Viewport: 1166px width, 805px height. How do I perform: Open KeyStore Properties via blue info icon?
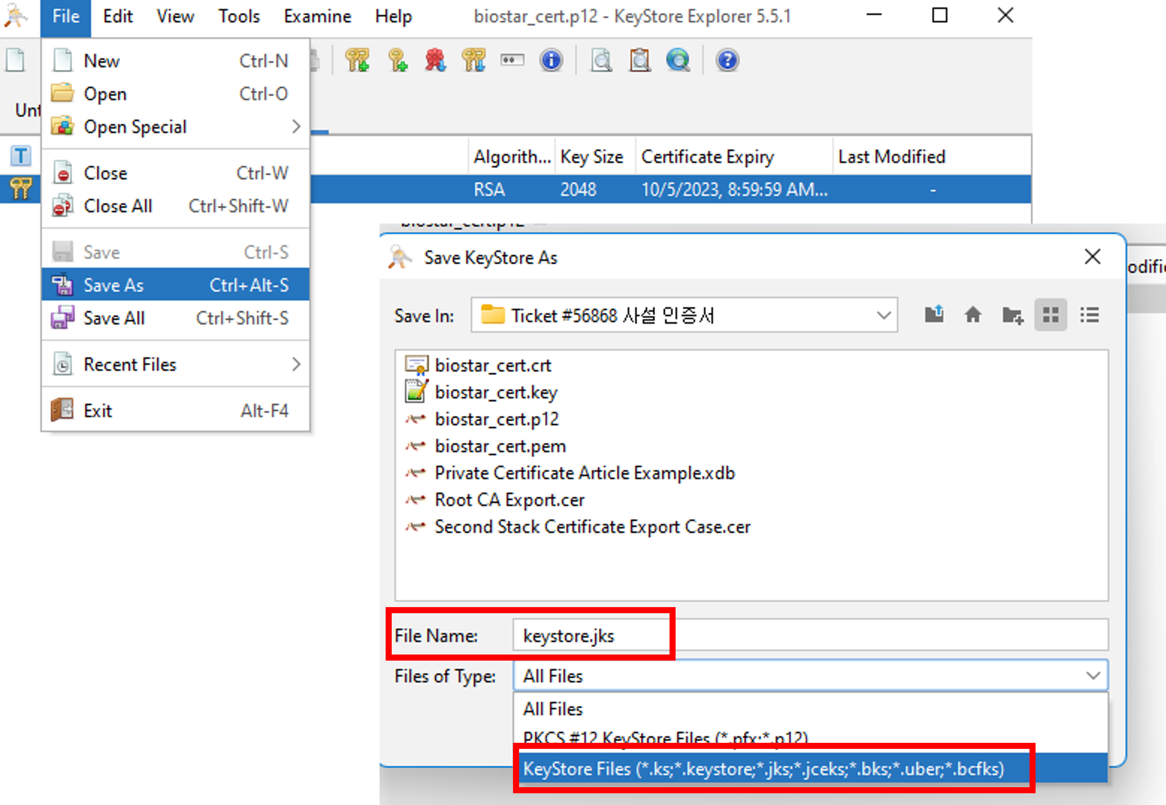tap(551, 60)
